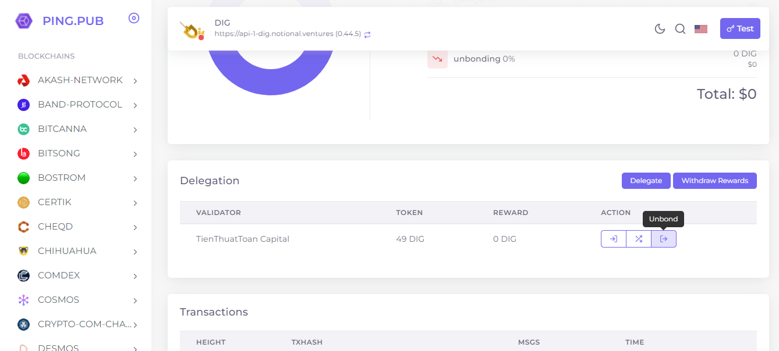The image size is (779, 351).
Task: Click the Withdraw Rewards button
Action: pyautogui.click(x=714, y=181)
